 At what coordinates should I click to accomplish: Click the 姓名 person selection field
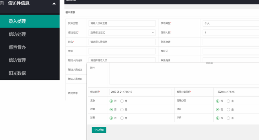(122, 42)
